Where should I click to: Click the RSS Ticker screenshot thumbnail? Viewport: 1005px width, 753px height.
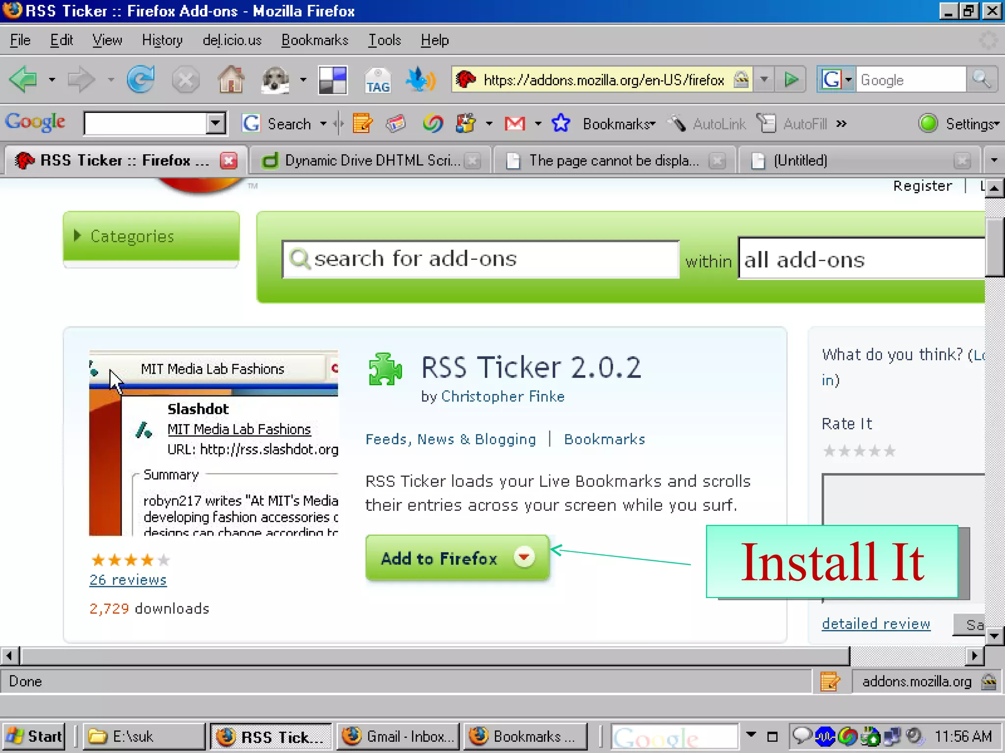(213, 443)
